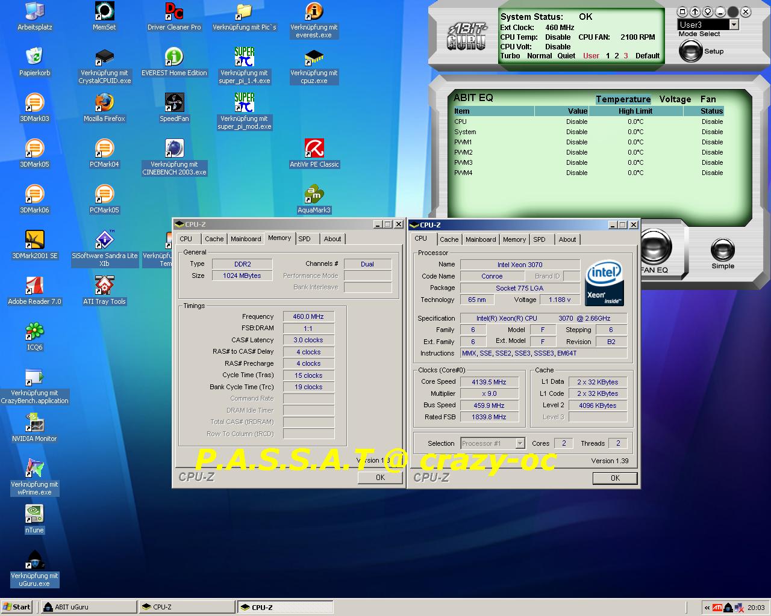Screen dimensions: 771x616
Task: Open the EVEREST Home Edition icon
Action: pyautogui.click(x=174, y=62)
